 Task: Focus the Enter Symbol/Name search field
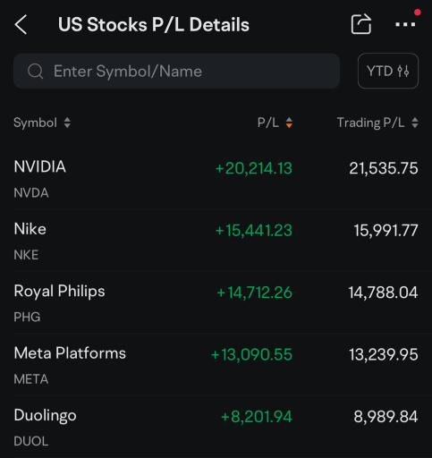coord(176,71)
